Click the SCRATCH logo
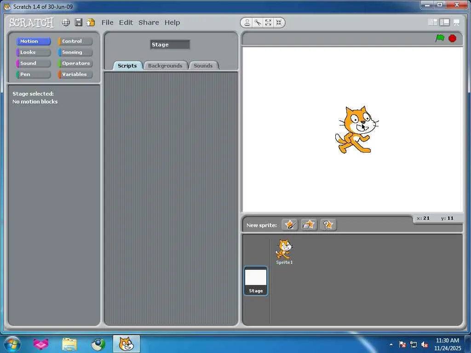 pos(31,23)
